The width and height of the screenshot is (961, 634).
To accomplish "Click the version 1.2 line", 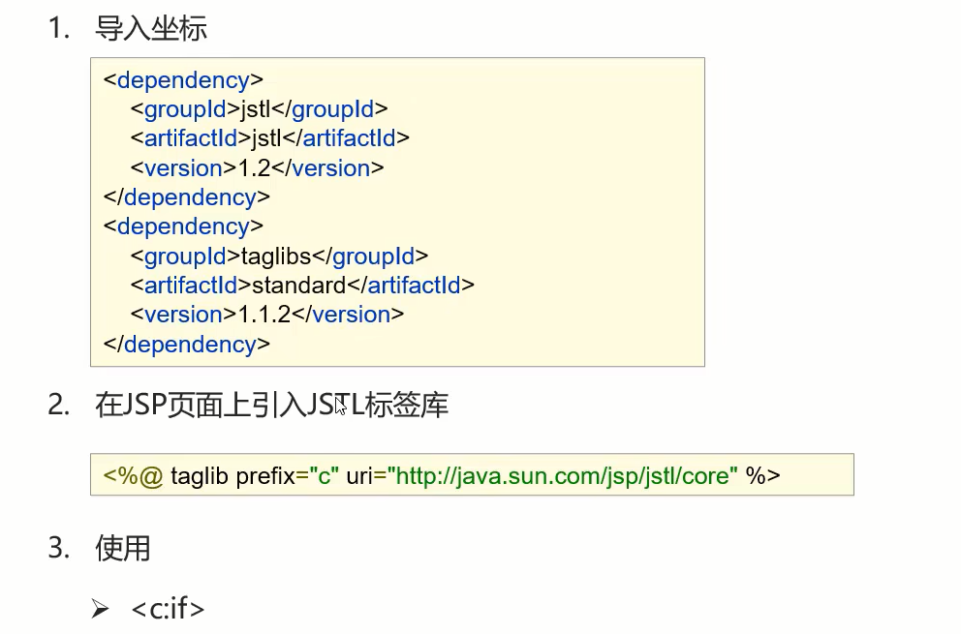I will [257, 167].
